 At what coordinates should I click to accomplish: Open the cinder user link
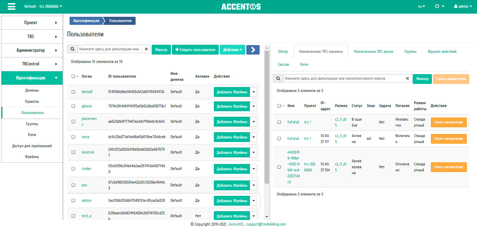pos(87,169)
